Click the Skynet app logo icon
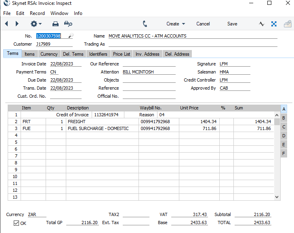294x233 pixels. tap(7, 3)
